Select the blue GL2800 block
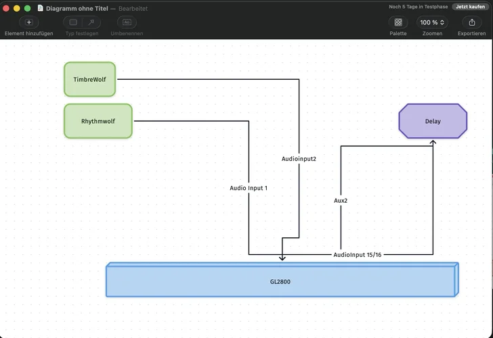 pyautogui.click(x=280, y=281)
